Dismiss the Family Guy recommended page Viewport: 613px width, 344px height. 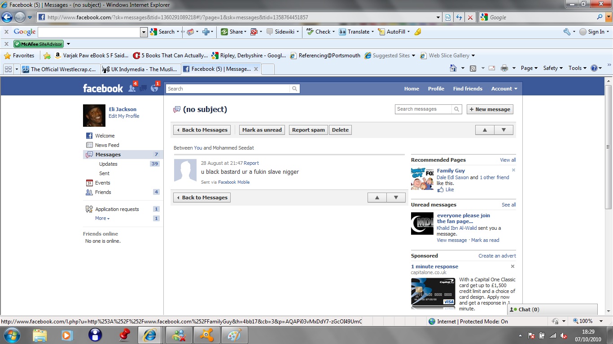513,170
